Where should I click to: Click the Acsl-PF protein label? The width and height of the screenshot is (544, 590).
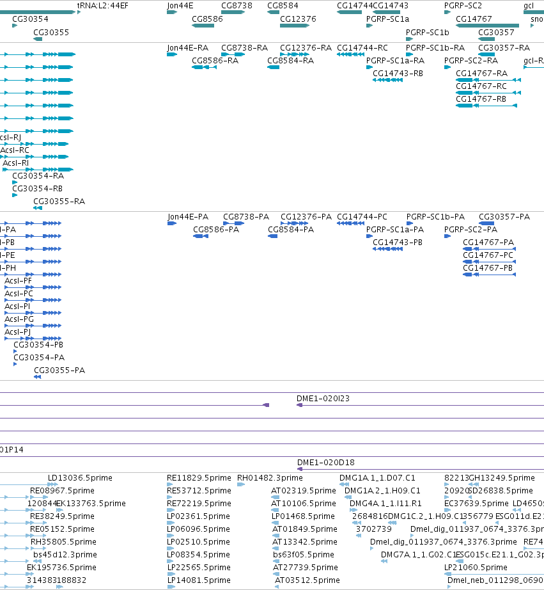click(18, 281)
